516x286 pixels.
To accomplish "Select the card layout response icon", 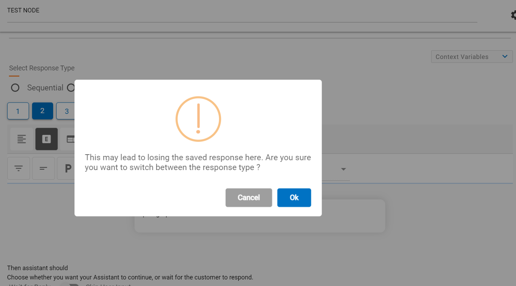I will click(x=71, y=139).
